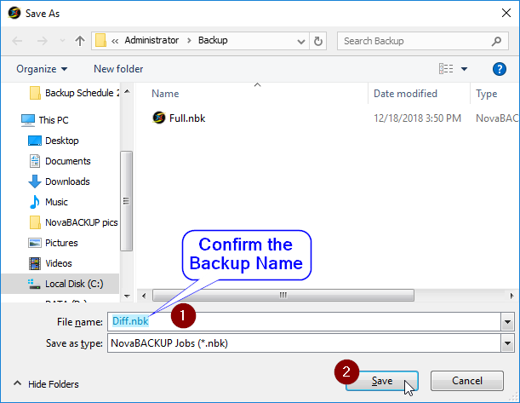Go up one folder level
The width and height of the screenshot is (520, 403).
pos(80,41)
